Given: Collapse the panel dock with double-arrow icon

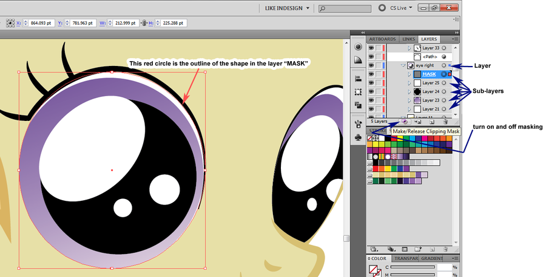Looking at the screenshot, I should 457,33.
